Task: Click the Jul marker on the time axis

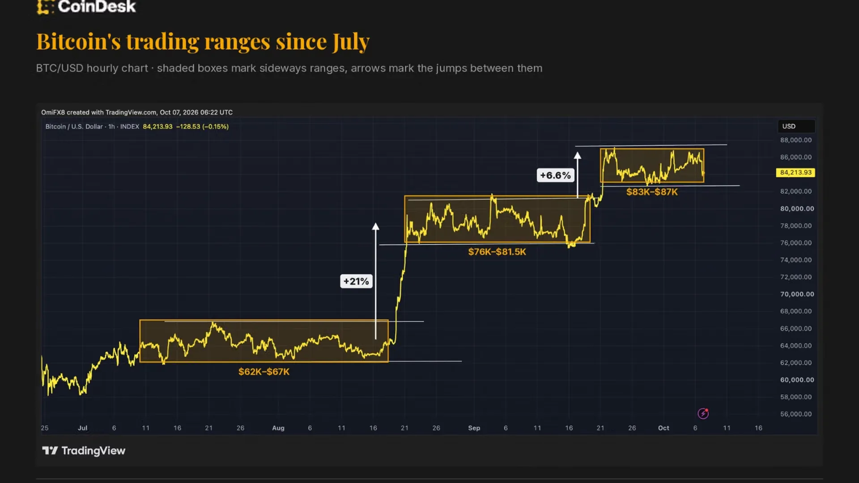Action: click(82, 428)
